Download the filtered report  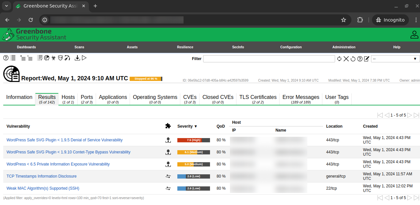pyautogui.click(x=77, y=58)
